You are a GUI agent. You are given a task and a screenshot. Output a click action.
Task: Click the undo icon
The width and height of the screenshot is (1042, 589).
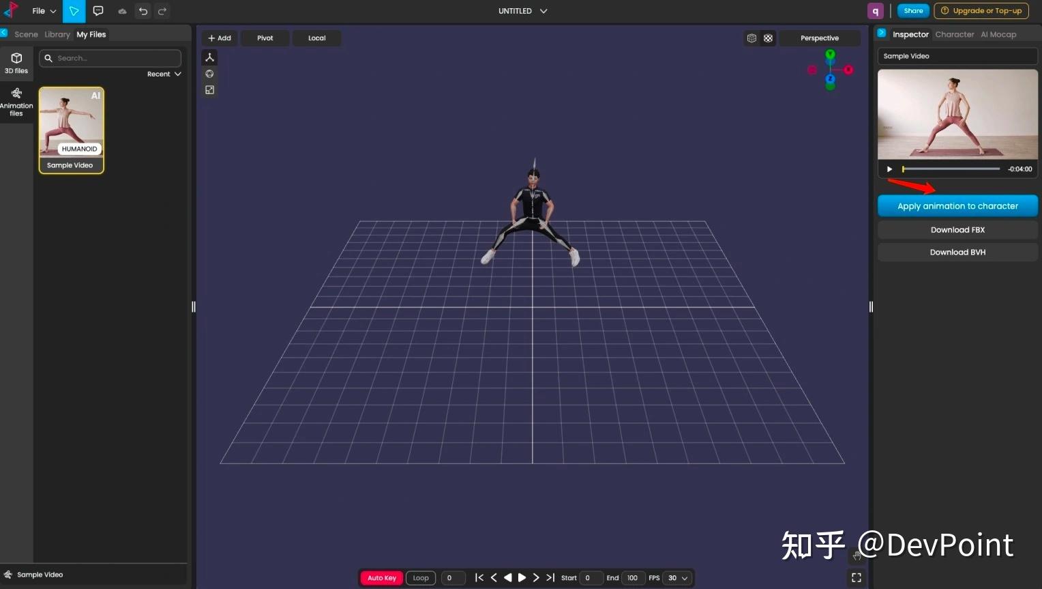142,11
